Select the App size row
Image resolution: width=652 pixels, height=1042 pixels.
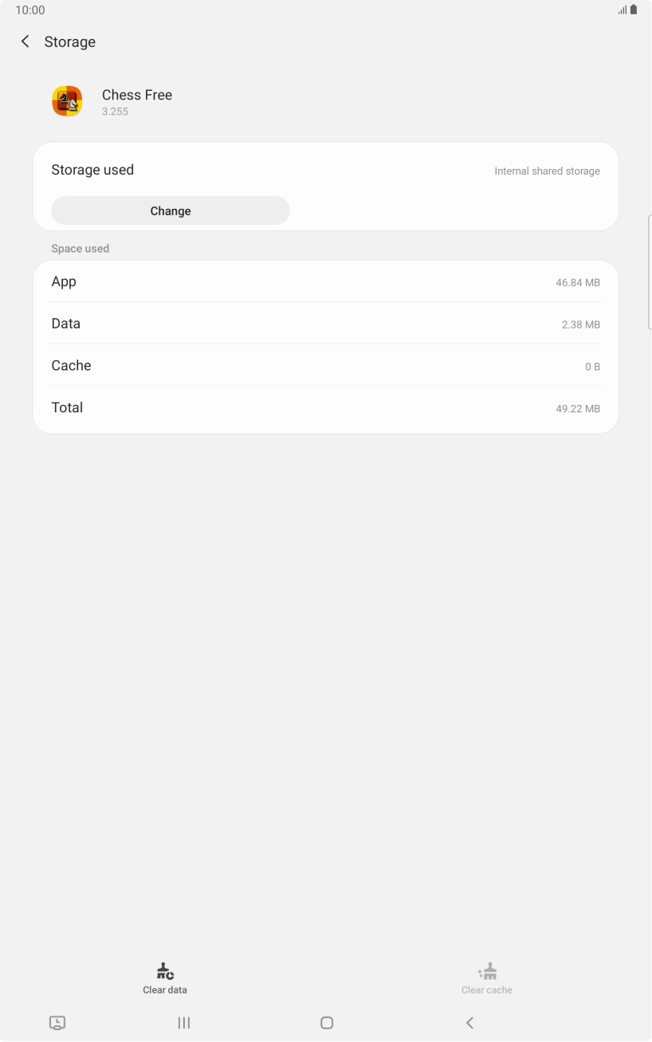[325, 281]
